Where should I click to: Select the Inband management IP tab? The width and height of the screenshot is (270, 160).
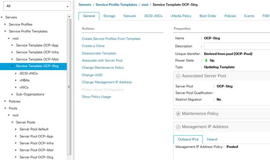(212, 139)
